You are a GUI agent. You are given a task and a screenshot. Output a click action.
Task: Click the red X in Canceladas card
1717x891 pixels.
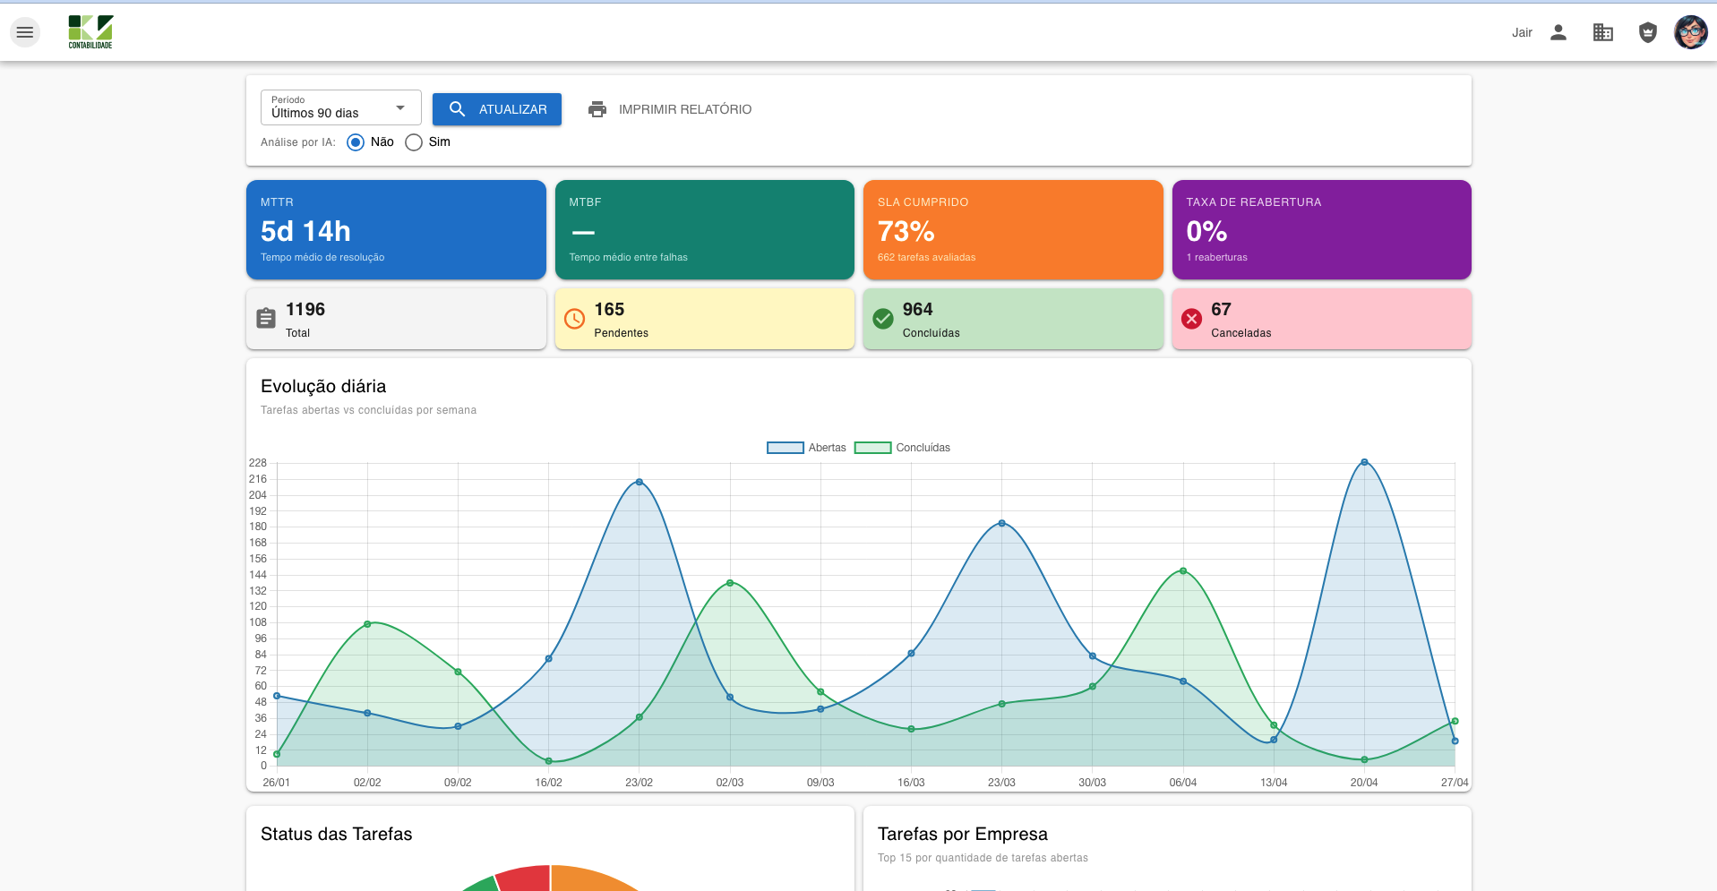[1191, 319]
